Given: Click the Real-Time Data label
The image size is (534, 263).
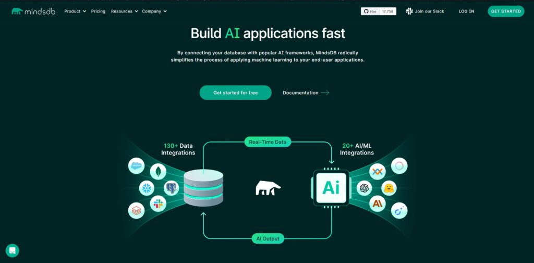Looking at the screenshot, I should [268, 142].
